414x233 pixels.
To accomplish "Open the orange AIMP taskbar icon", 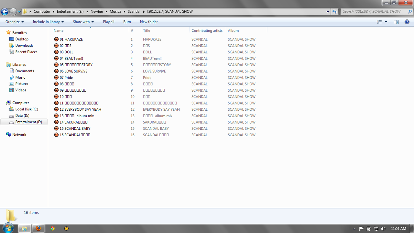I will pyautogui.click(x=66, y=228).
